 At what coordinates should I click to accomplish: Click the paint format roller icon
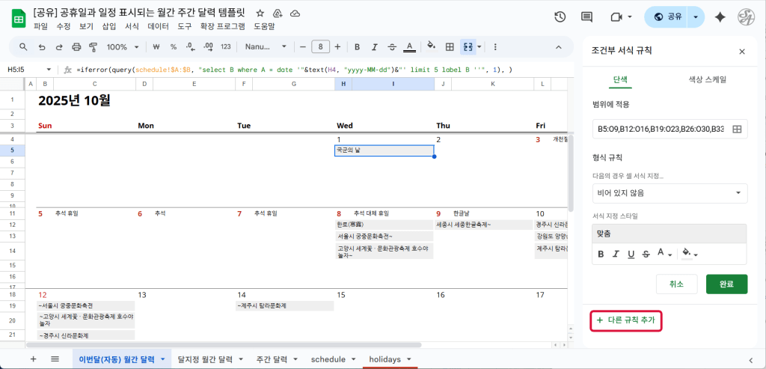[x=94, y=46]
